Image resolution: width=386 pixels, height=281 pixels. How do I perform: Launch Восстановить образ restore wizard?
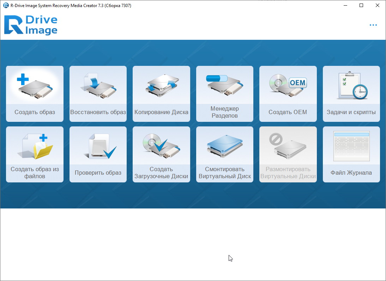click(x=98, y=94)
